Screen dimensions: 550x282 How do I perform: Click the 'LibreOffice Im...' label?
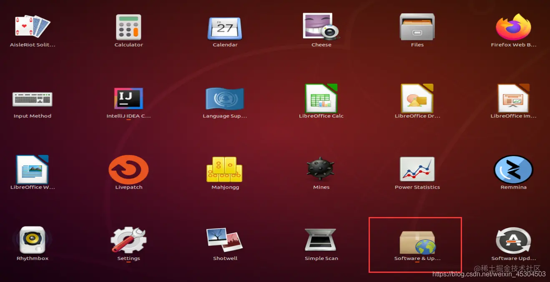513,116
